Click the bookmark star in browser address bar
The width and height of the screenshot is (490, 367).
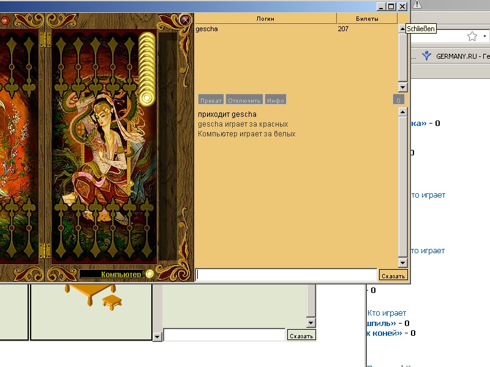point(472,37)
